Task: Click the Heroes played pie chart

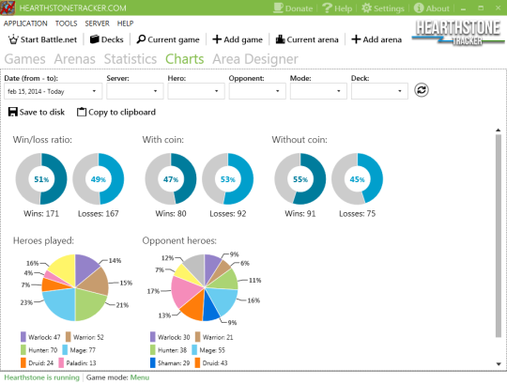Action: (x=75, y=287)
